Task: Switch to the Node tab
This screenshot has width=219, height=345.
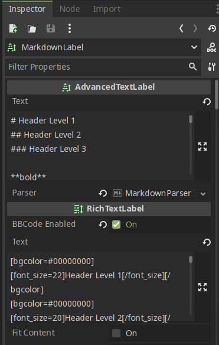Action: click(x=70, y=9)
